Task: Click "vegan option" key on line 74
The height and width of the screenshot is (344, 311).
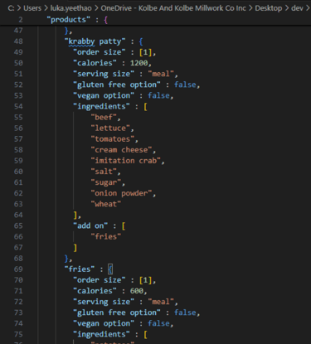Action: coord(104,323)
